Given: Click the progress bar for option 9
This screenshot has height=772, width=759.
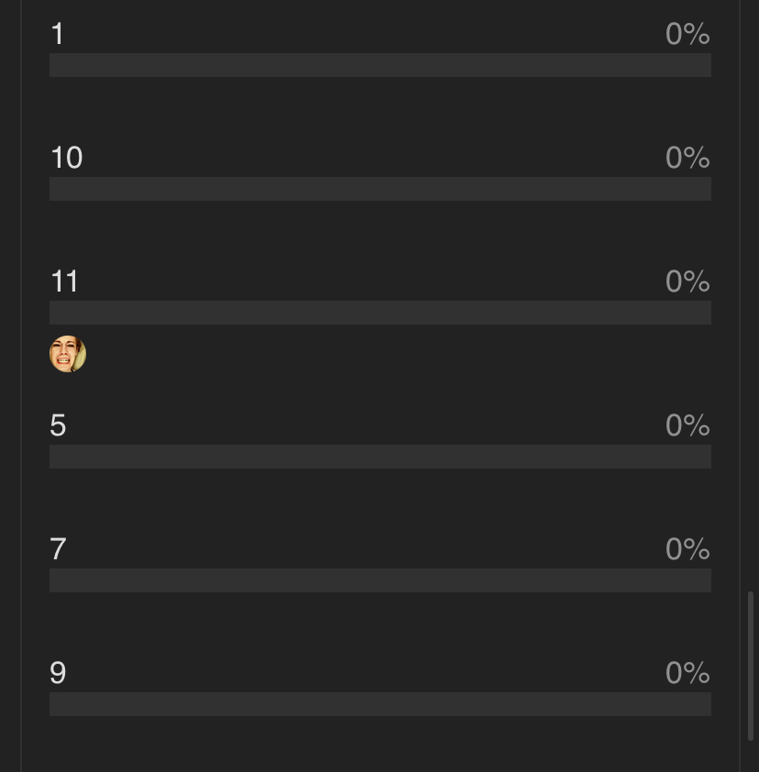Looking at the screenshot, I should pos(380,704).
